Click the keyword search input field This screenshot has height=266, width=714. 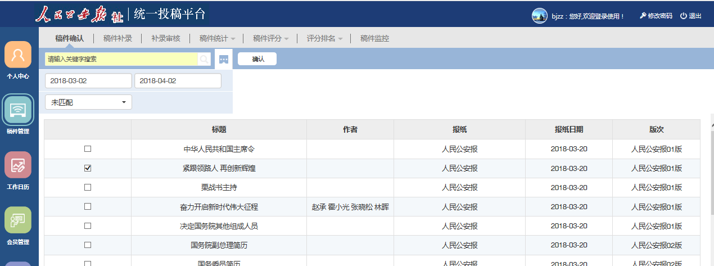tap(121, 59)
